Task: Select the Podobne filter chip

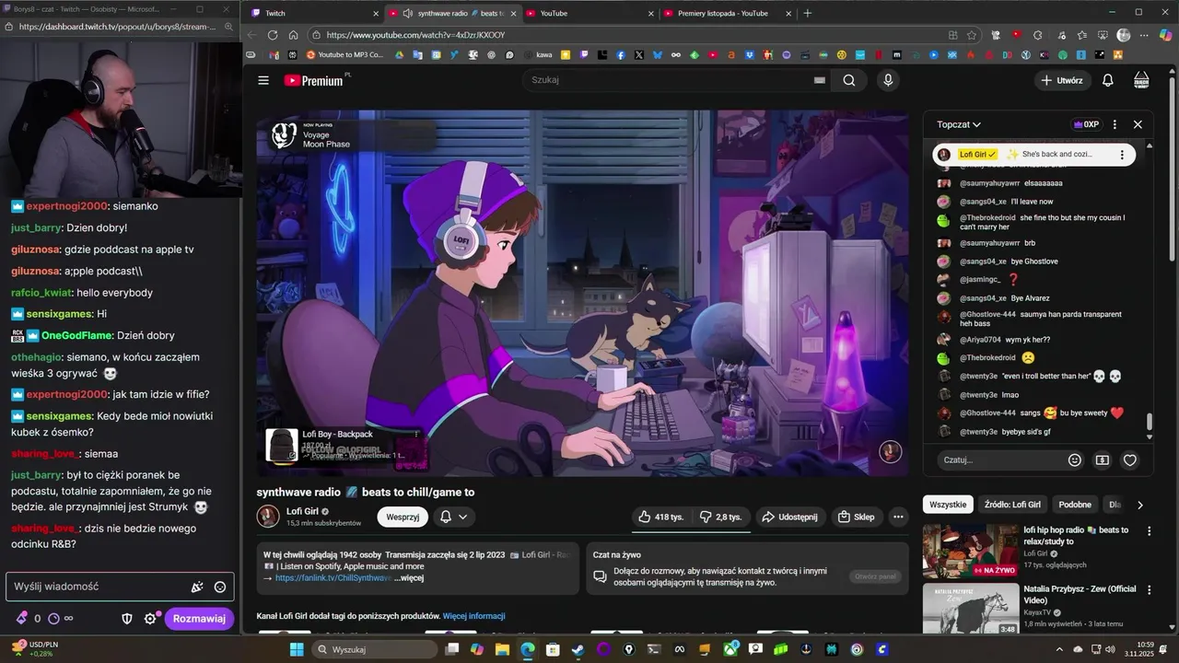Action: tap(1075, 505)
